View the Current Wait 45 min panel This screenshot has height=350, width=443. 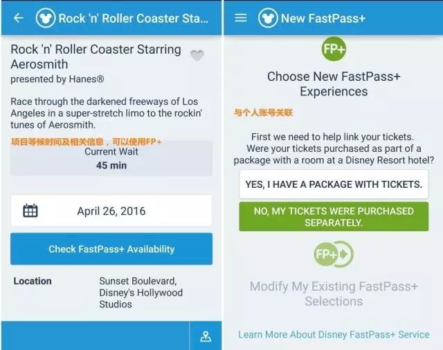[x=111, y=158]
